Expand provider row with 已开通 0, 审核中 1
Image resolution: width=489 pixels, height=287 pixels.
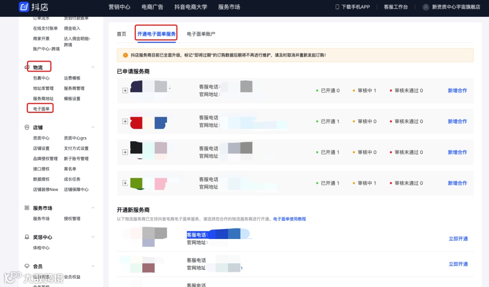(x=125, y=91)
